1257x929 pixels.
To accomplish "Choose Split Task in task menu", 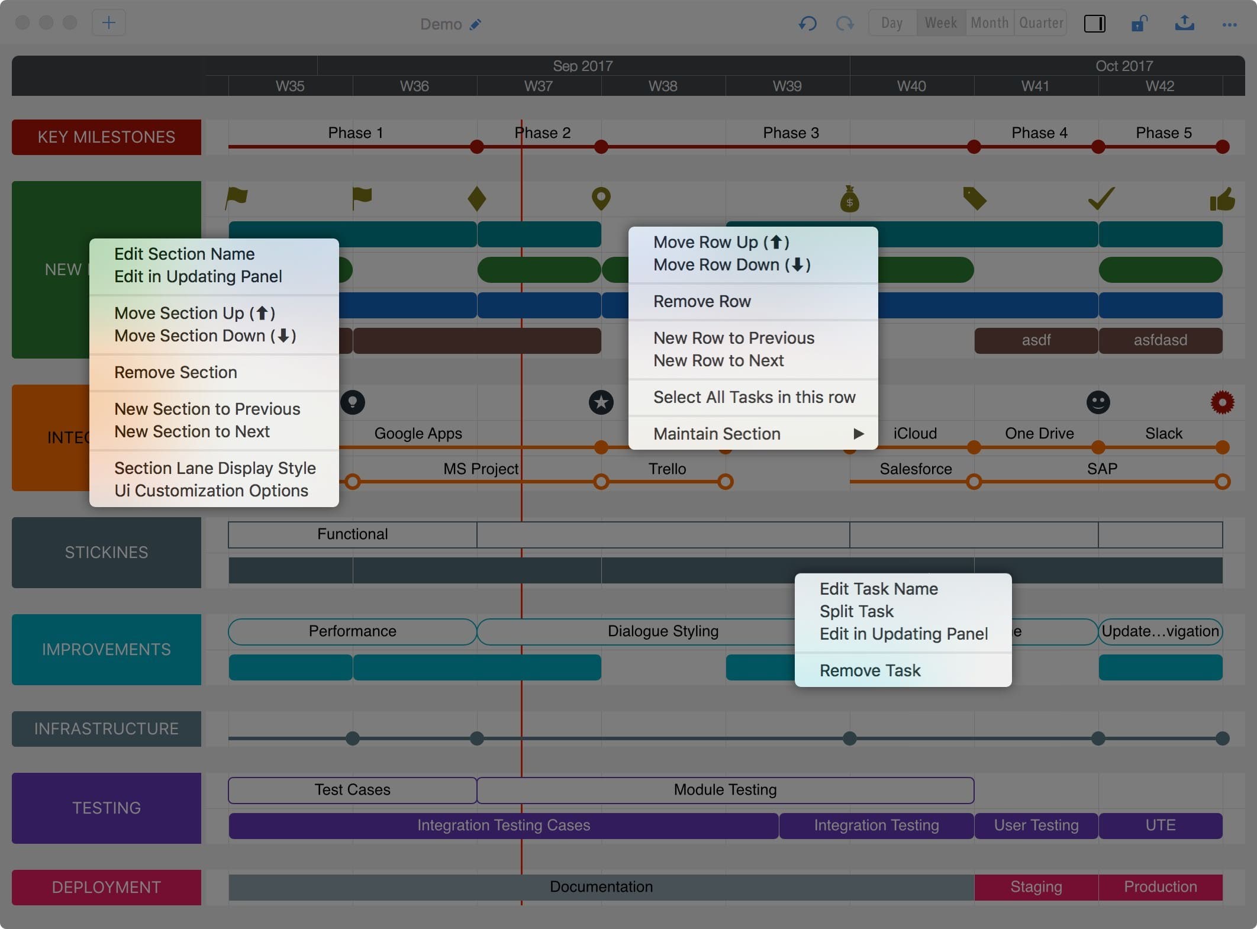I will tap(856, 611).
